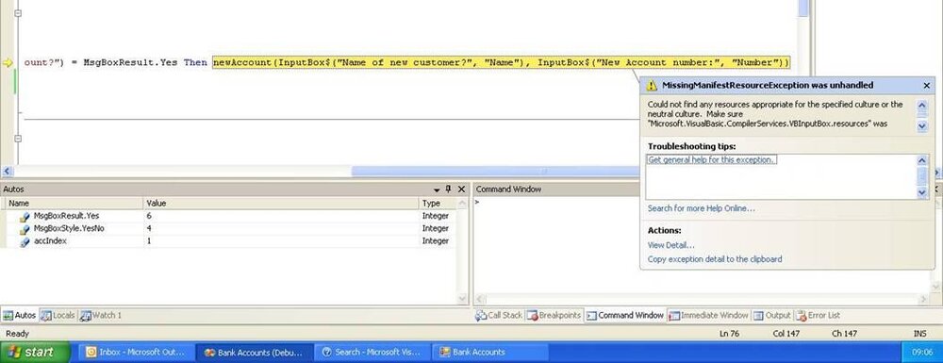The height and width of the screenshot is (363, 943).
Task: Open Search for more Help Online link
Action: (x=702, y=208)
